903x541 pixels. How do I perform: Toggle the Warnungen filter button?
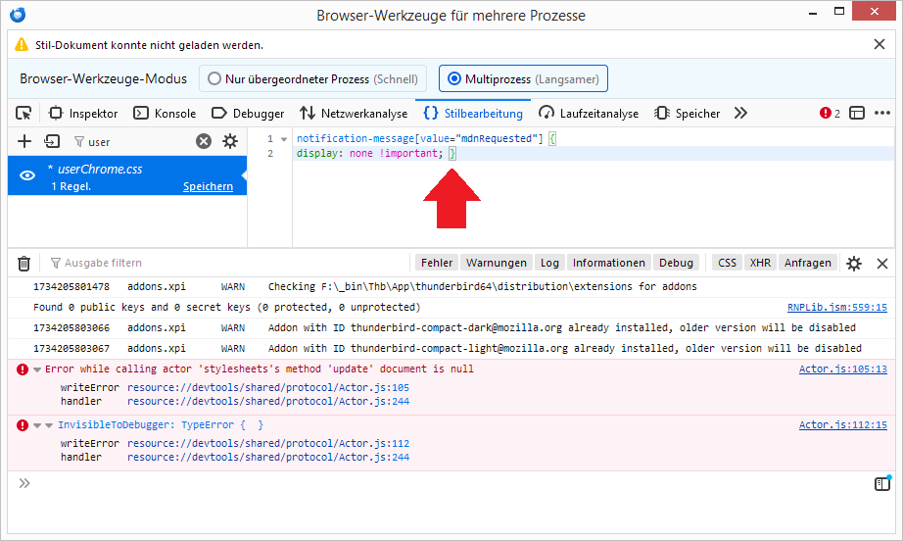497,263
